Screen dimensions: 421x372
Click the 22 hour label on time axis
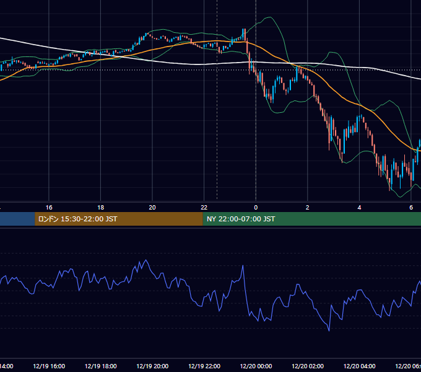pyautogui.click(x=204, y=208)
